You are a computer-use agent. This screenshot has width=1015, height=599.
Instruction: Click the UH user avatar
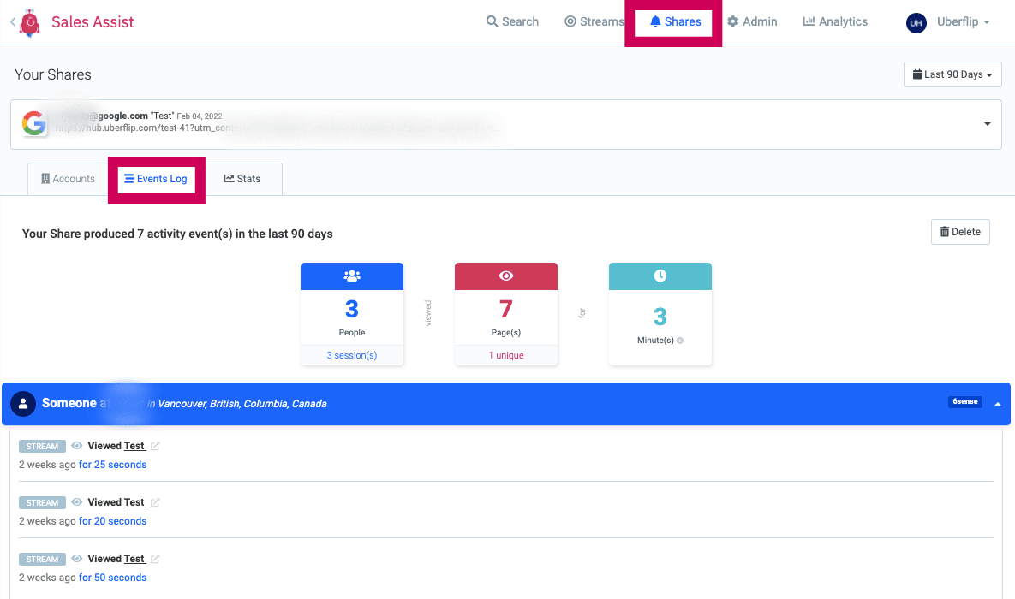pos(916,22)
